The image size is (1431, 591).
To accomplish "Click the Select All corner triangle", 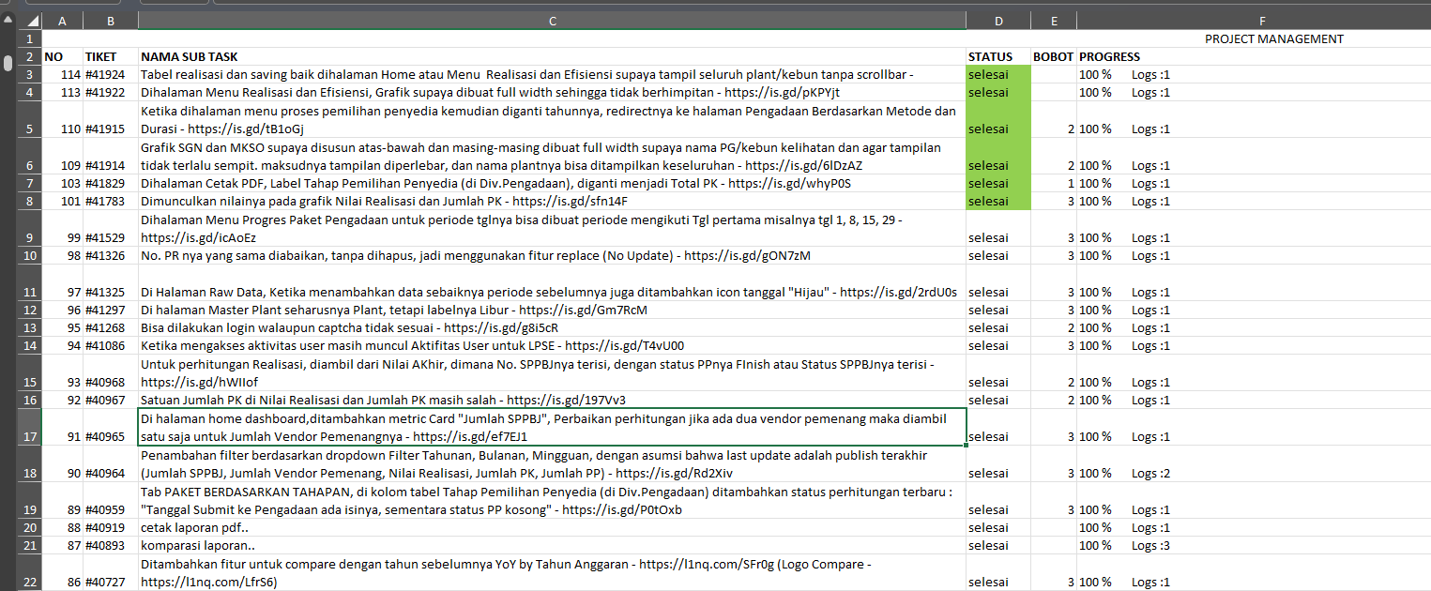I will click(29, 21).
